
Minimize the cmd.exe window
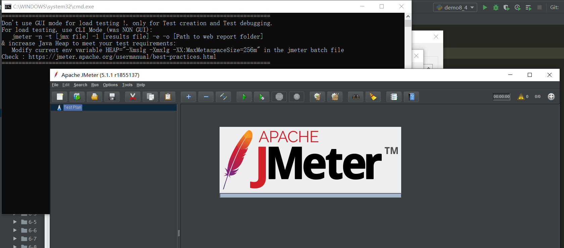click(x=362, y=6)
